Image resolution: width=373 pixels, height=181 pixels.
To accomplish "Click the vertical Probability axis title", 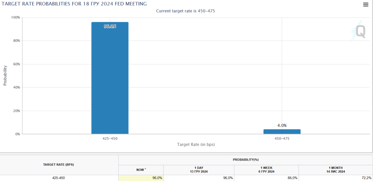I will tap(5, 75).
